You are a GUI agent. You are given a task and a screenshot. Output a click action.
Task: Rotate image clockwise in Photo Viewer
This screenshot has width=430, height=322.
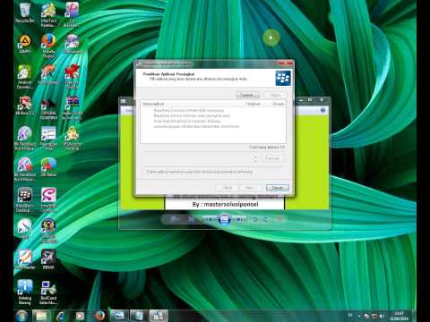click(x=266, y=219)
